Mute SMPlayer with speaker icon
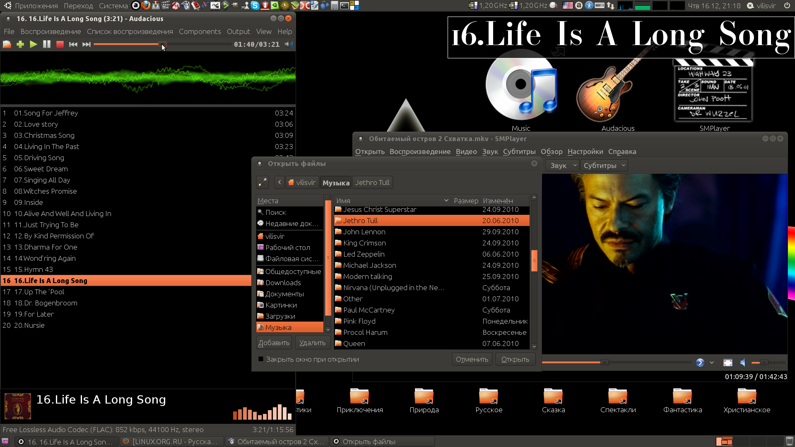Image resolution: width=795 pixels, height=447 pixels. point(743,363)
